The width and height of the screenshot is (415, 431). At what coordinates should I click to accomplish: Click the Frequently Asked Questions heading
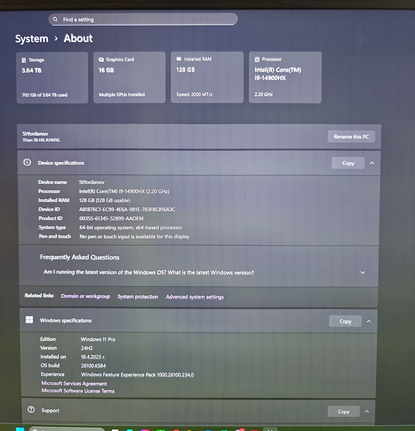(x=80, y=257)
